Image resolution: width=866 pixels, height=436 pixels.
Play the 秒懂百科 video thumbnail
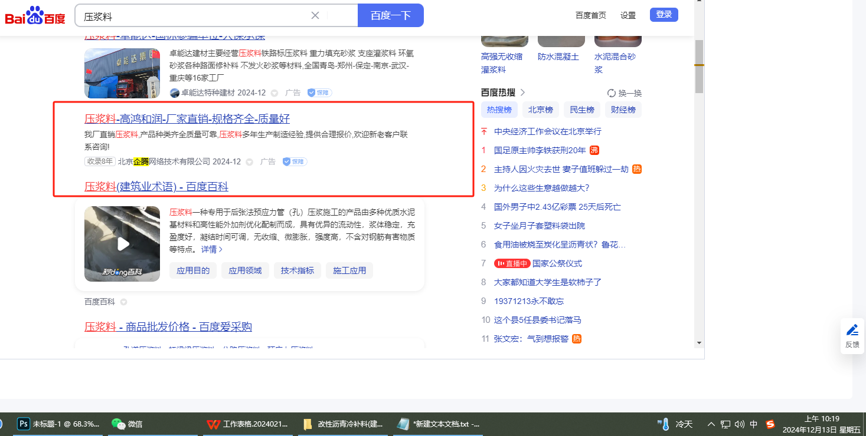(122, 244)
